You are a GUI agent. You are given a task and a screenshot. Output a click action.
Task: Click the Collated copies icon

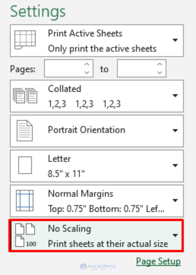[x=25, y=96]
